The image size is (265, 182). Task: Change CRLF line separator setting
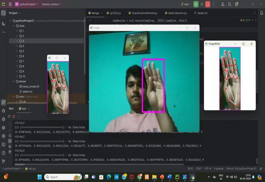pyautogui.click(x=199, y=169)
